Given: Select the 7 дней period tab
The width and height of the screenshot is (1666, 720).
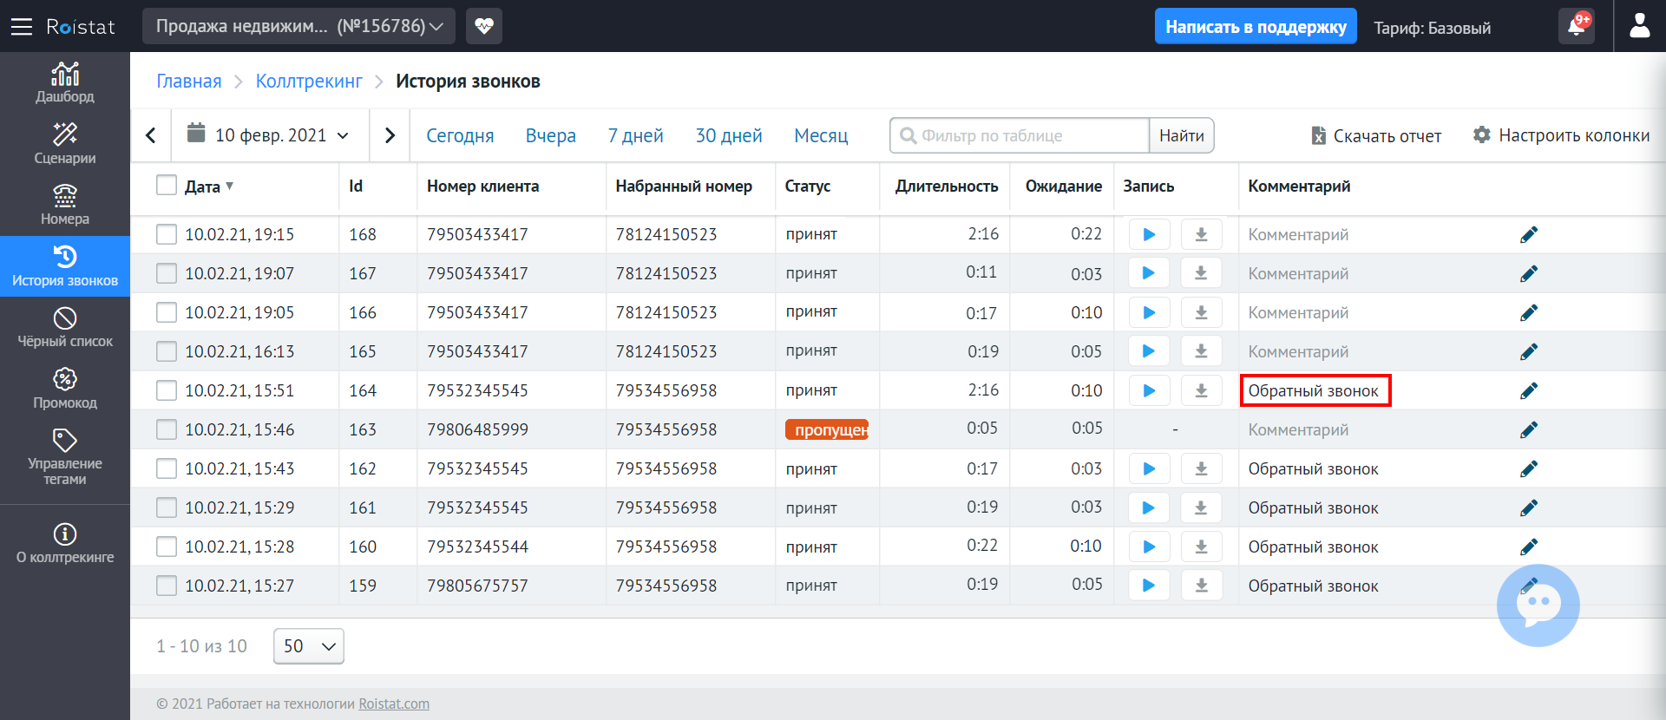Looking at the screenshot, I should pos(635,135).
